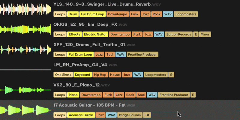Click Downtempo tag on VK2_80_E_Piano row
This screenshot has width=240, height=120.
pos(91,95)
